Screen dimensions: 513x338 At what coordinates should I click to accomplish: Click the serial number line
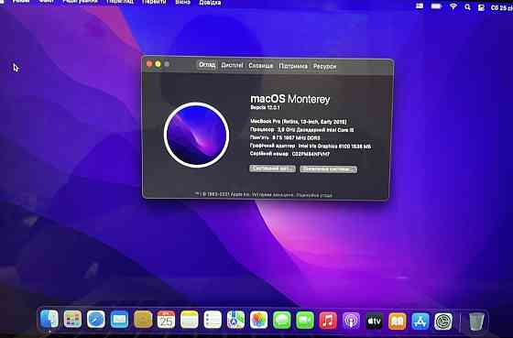pyautogui.click(x=289, y=154)
